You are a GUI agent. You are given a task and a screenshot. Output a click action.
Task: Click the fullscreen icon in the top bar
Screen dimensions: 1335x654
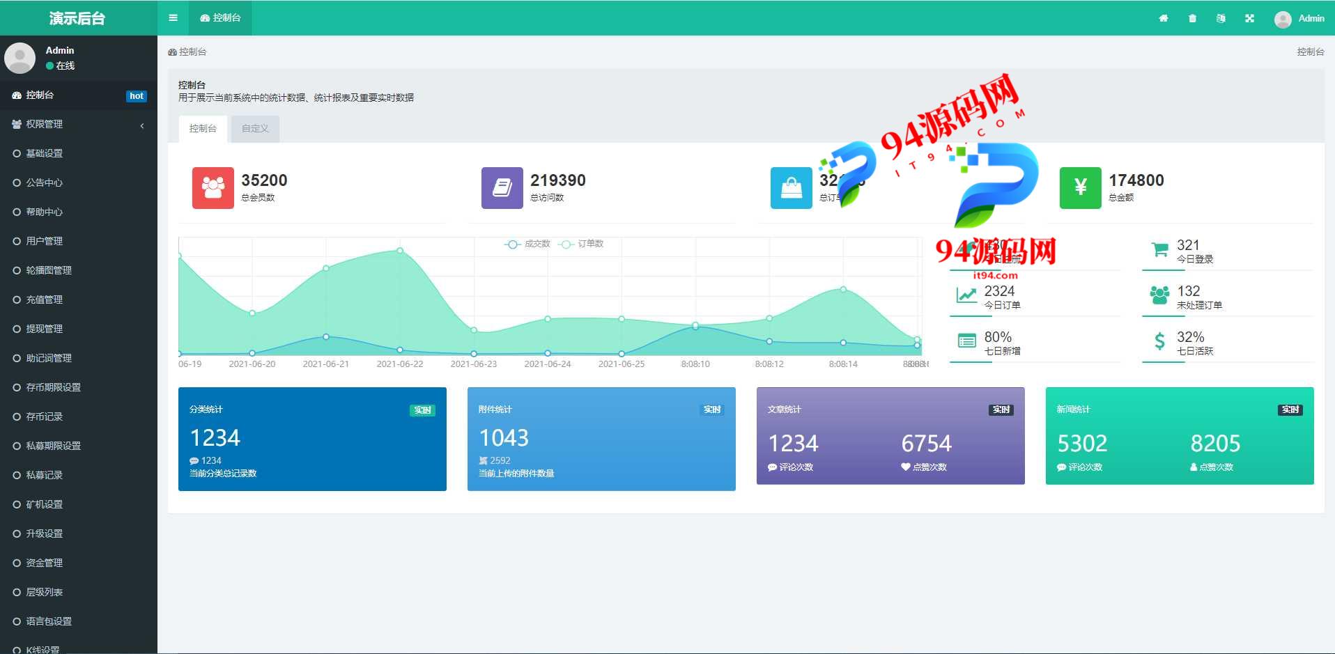click(x=1249, y=18)
